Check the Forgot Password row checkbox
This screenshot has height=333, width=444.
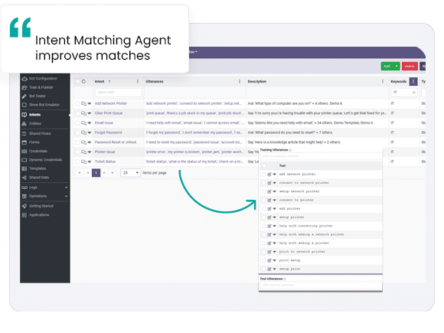click(77, 132)
